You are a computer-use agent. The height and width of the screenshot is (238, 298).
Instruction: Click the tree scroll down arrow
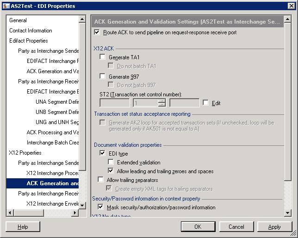pyautogui.click(x=82, y=205)
